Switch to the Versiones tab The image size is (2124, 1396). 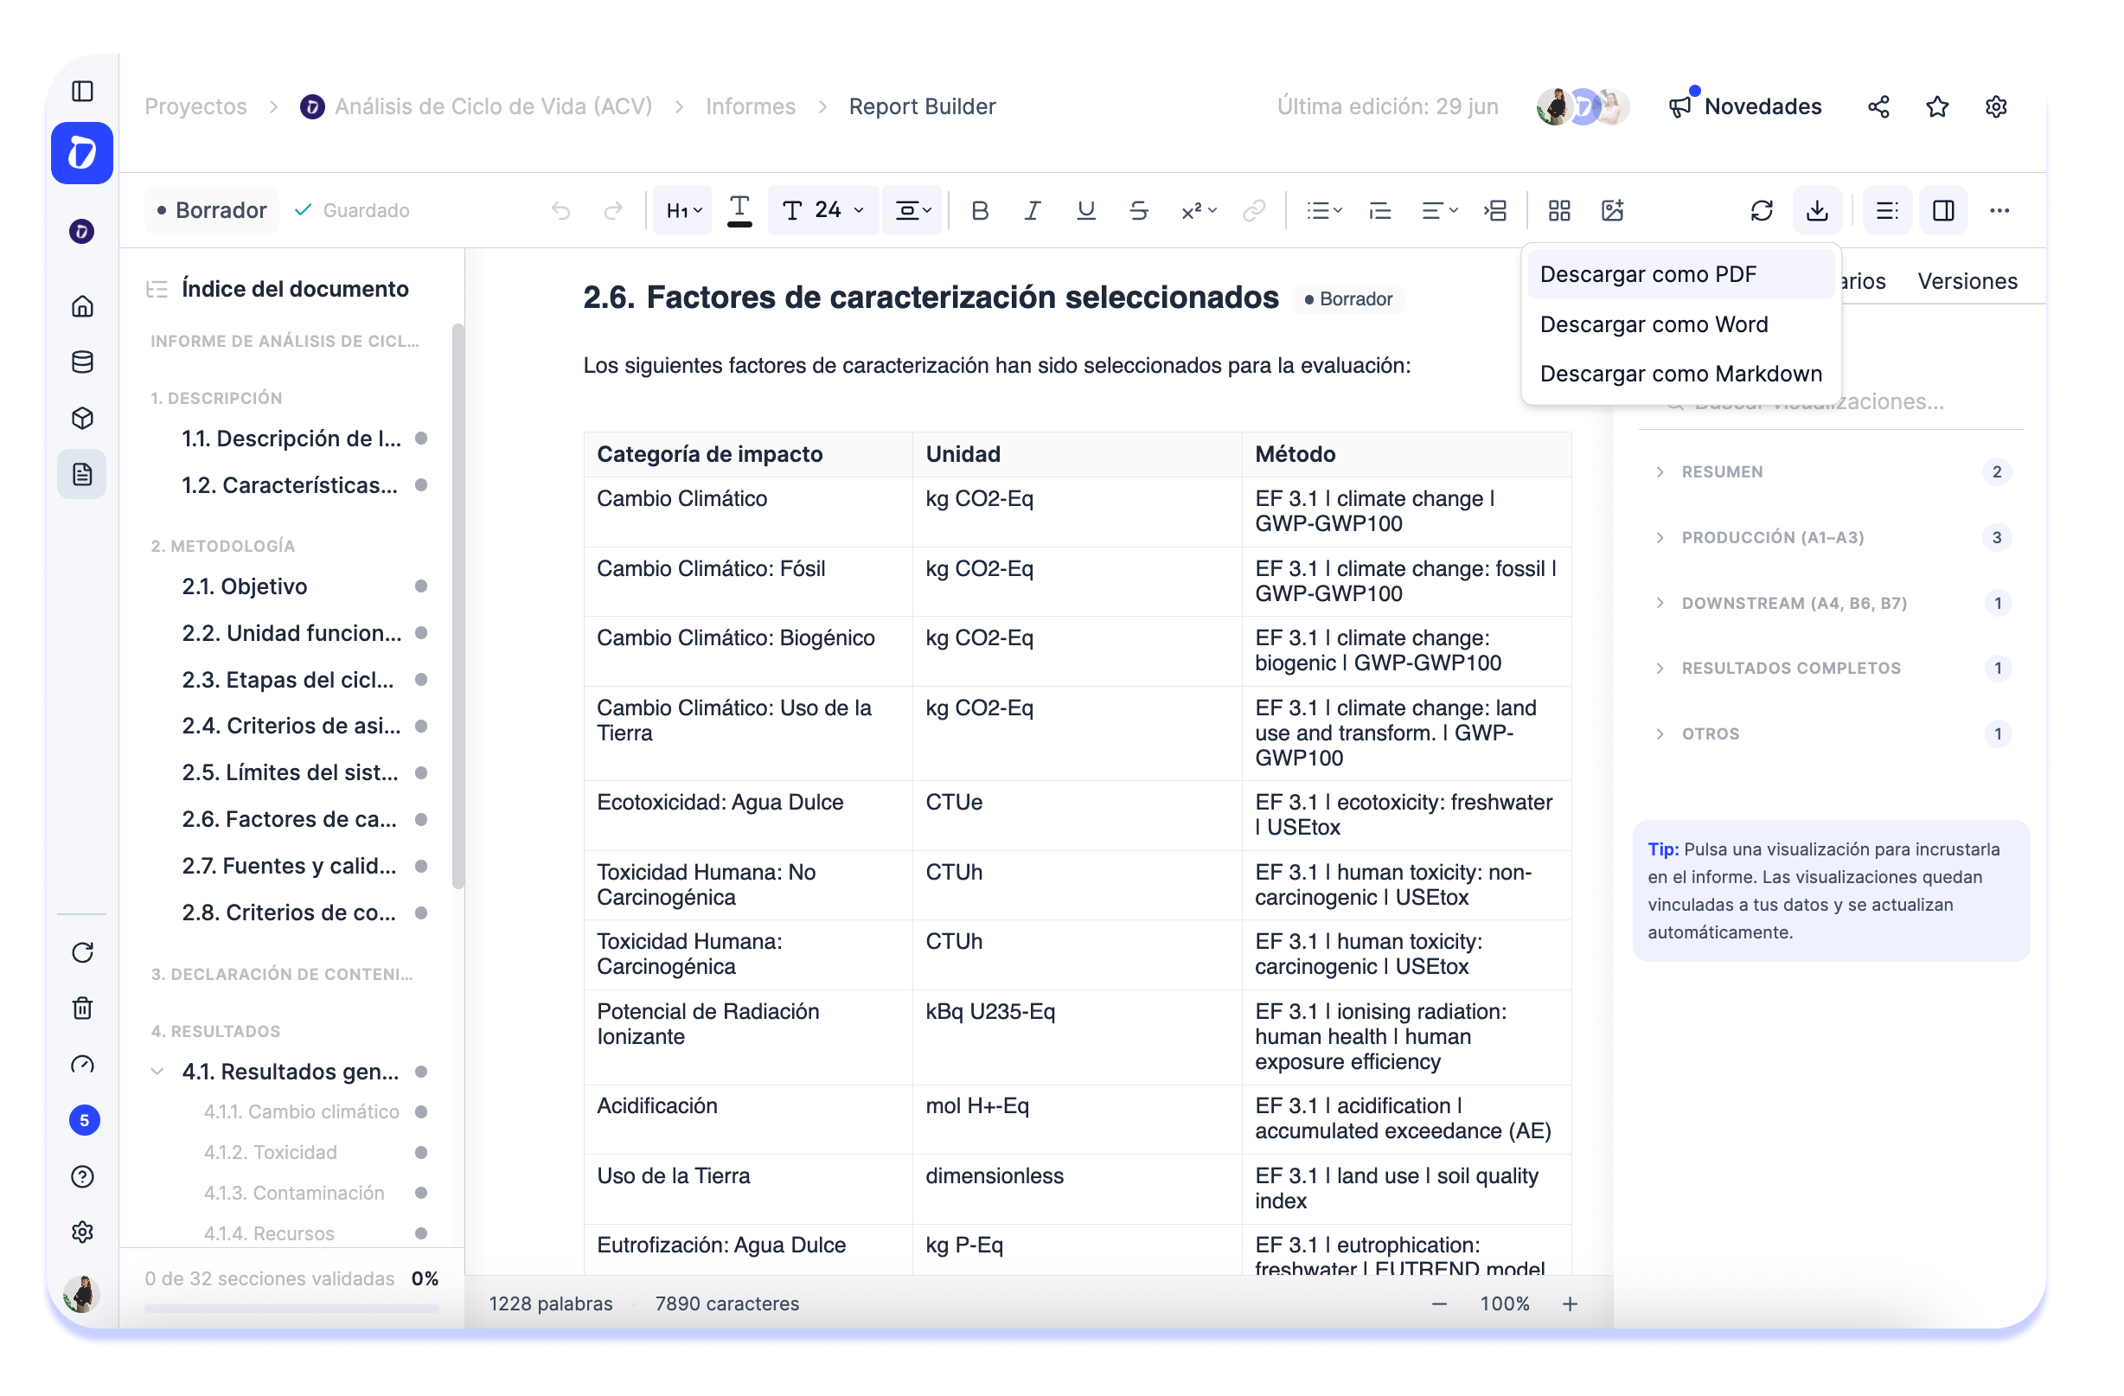click(1968, 282)
